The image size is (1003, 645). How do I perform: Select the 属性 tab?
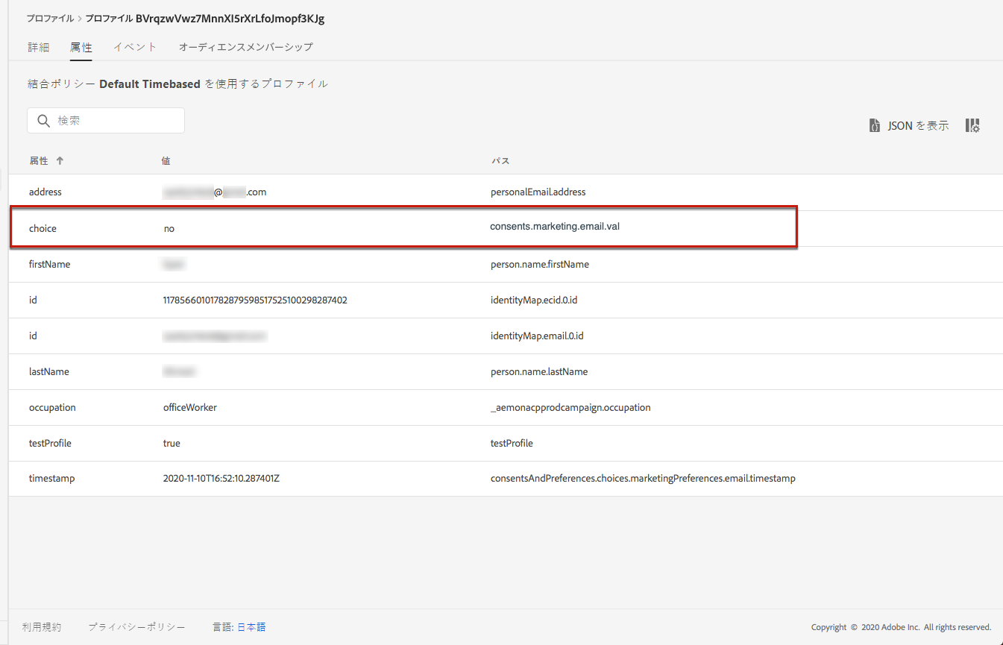click(81, 47)
